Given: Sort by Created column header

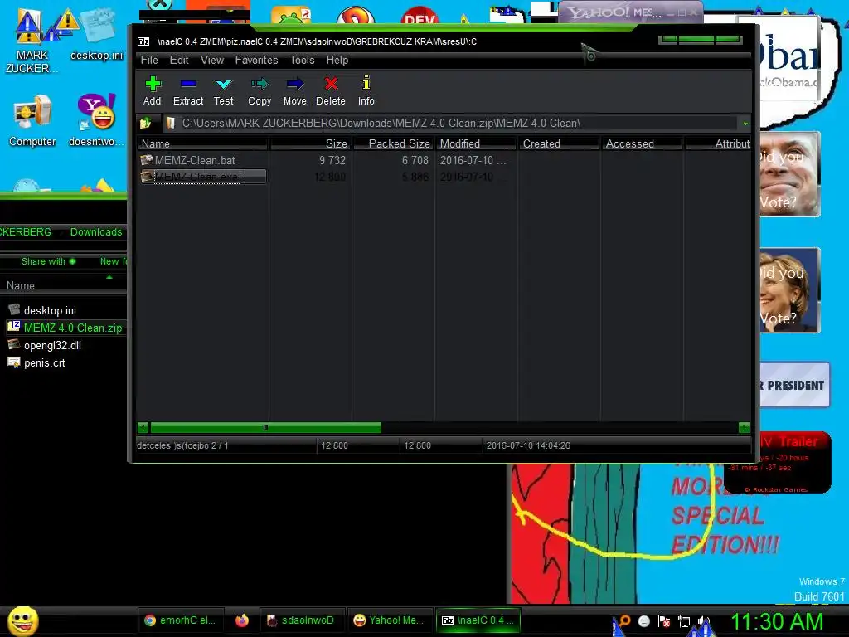Looking at the screenshot, I should (x=559, y=143).
